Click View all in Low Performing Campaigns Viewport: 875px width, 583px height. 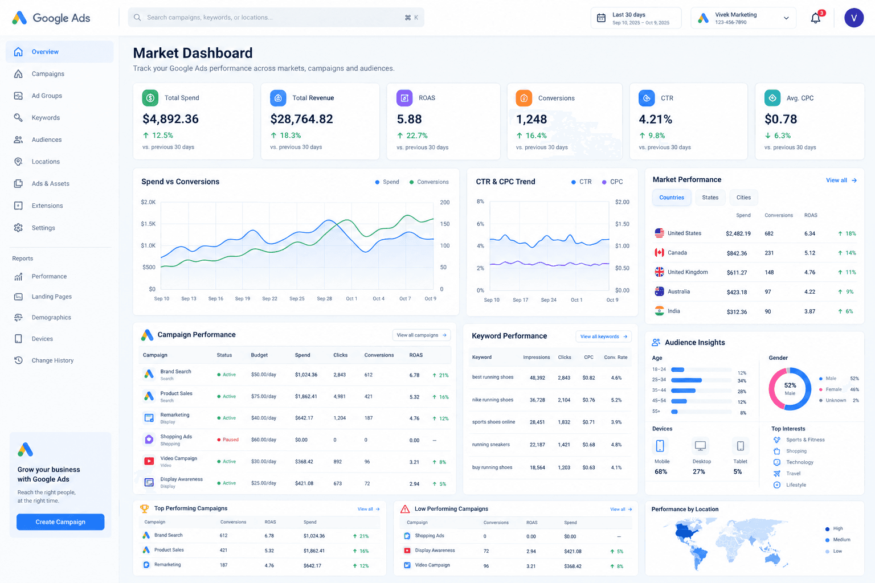click(621, 509)
